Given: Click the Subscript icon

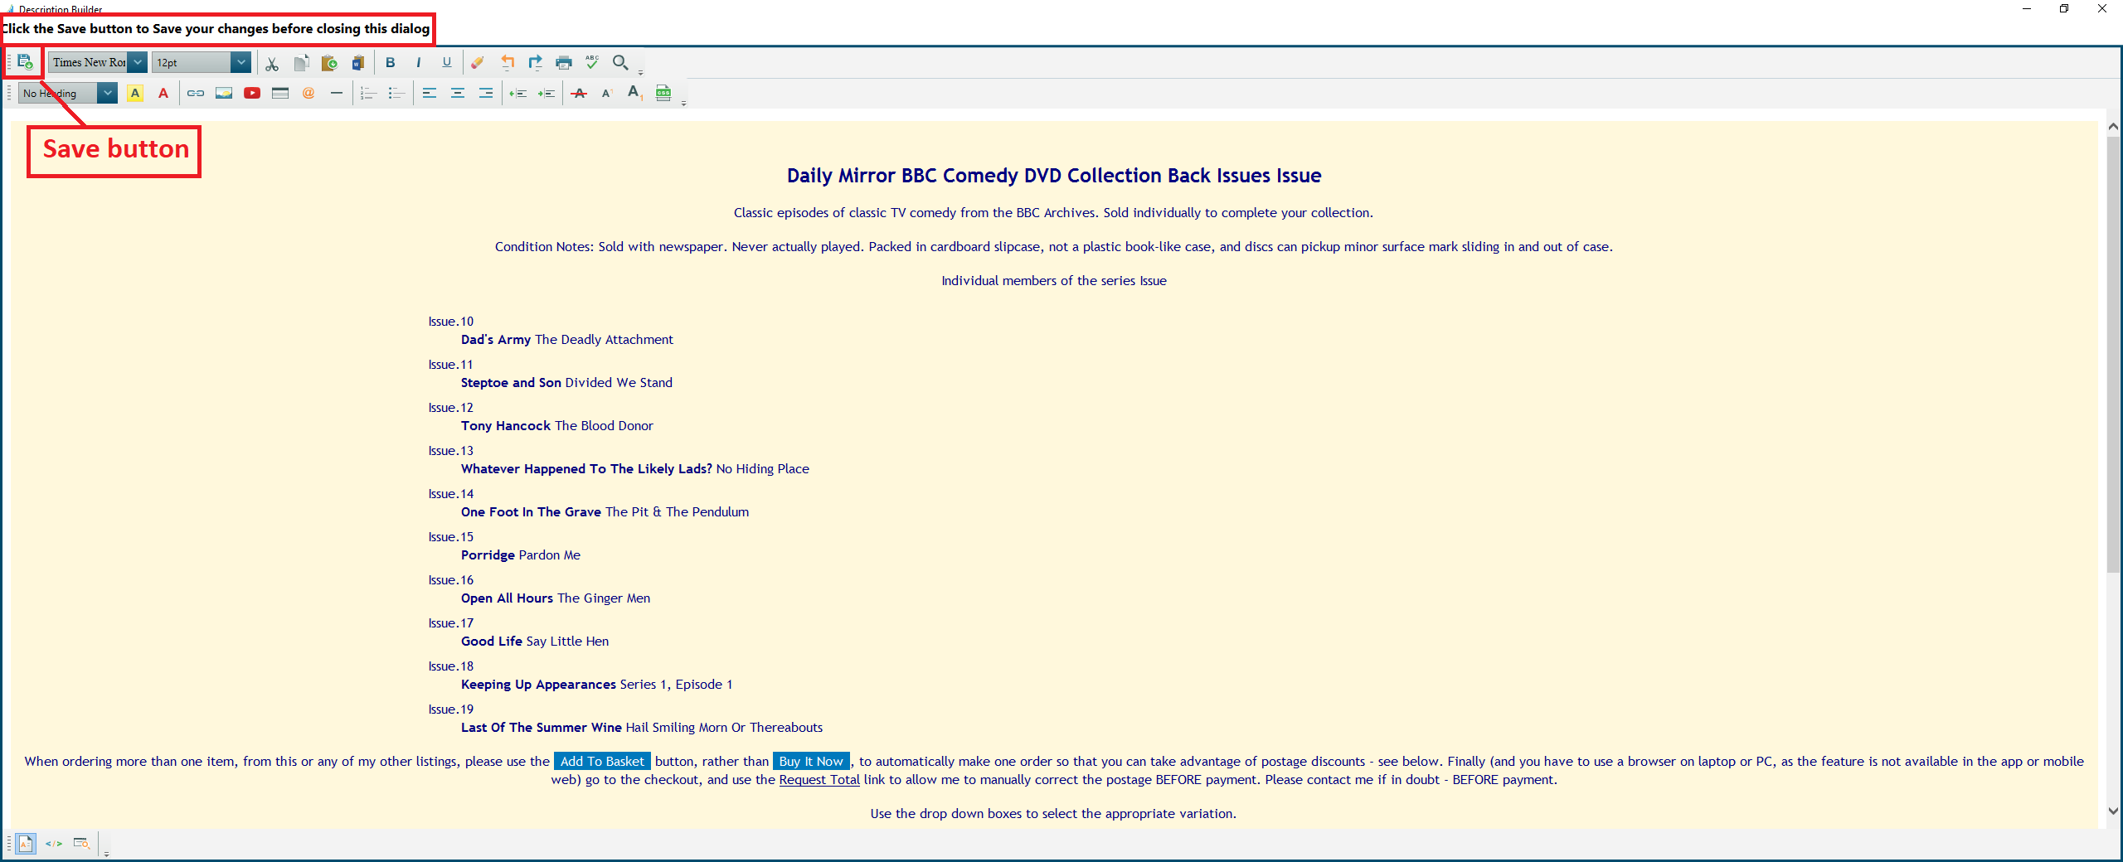Looking at the screenshot, I should (x=635, y=94).
